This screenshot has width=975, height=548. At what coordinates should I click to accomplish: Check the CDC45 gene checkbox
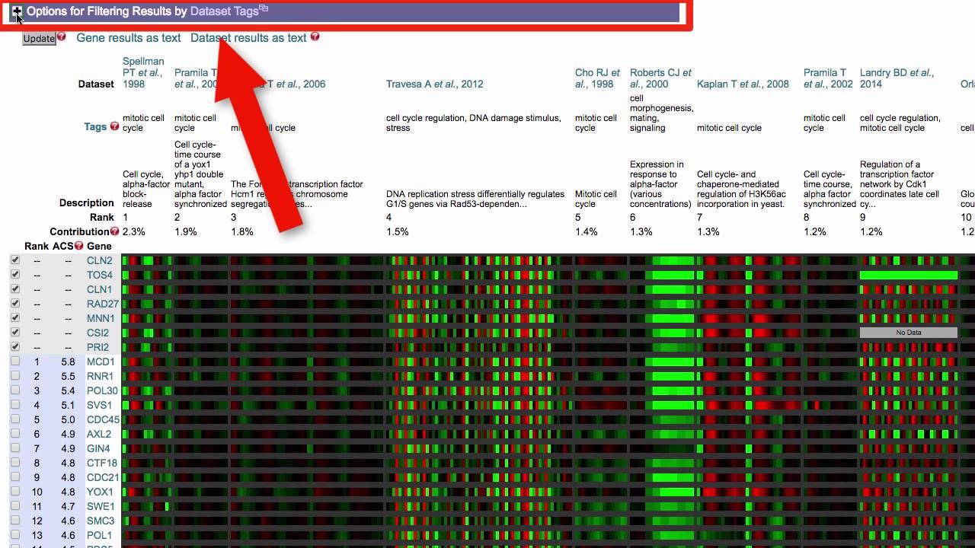pyautogui.click(x=15, y=419)
